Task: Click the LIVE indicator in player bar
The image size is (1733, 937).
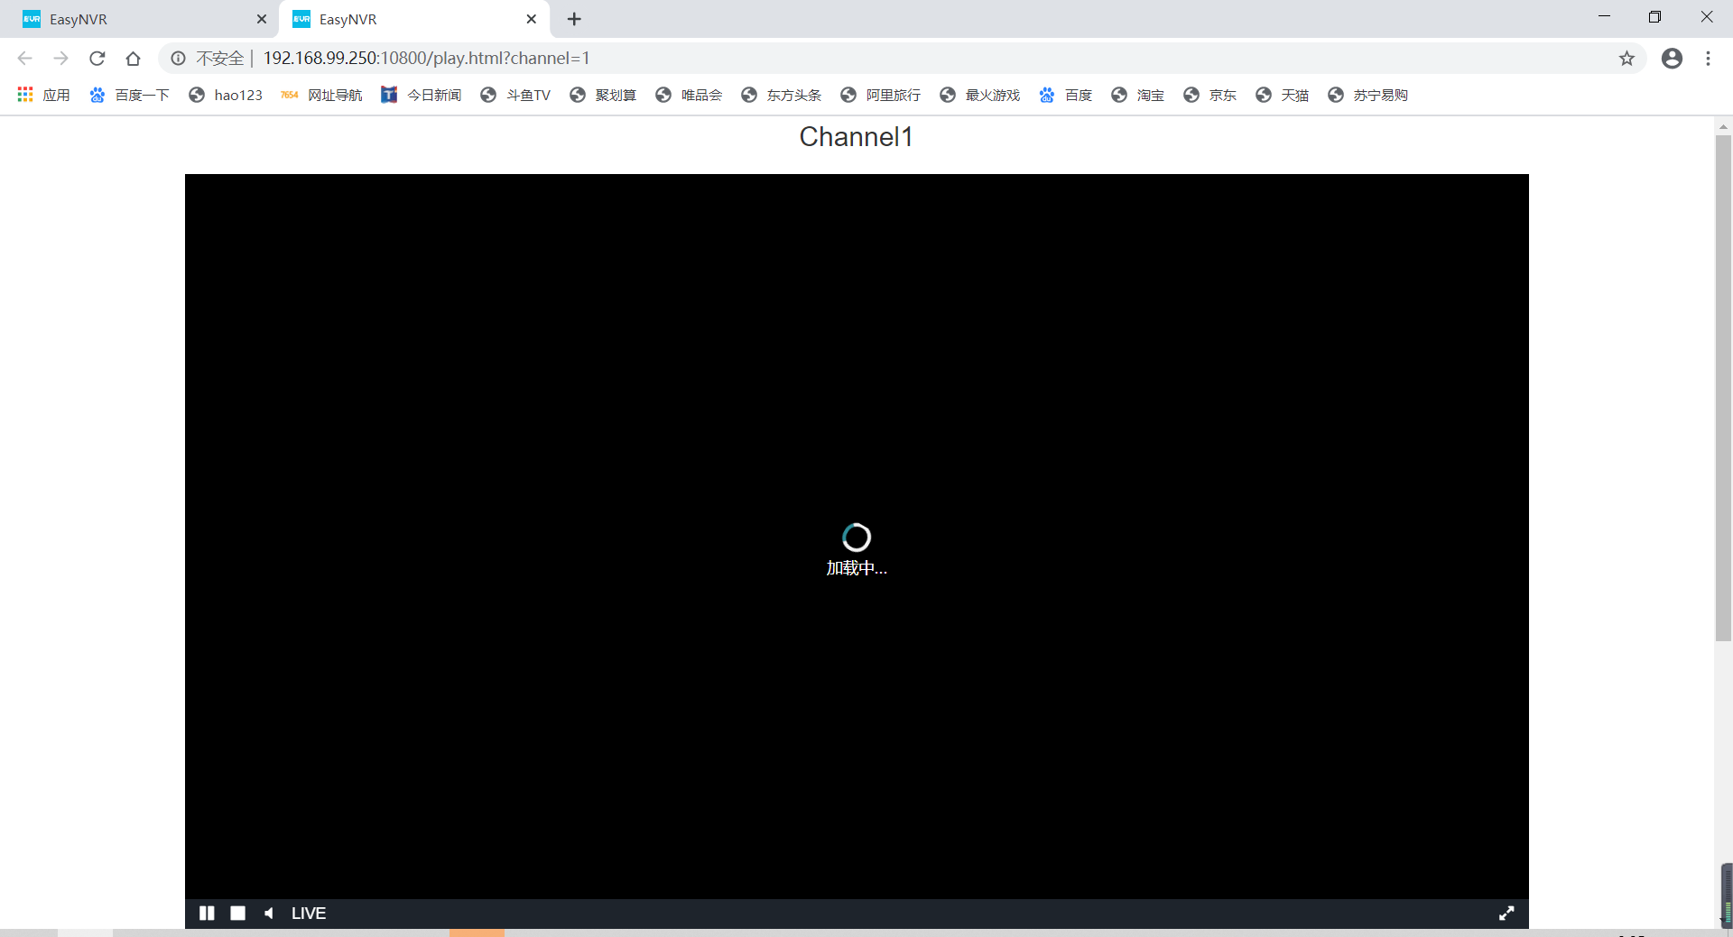Action: pyautogui.click(x=309, y=913)
